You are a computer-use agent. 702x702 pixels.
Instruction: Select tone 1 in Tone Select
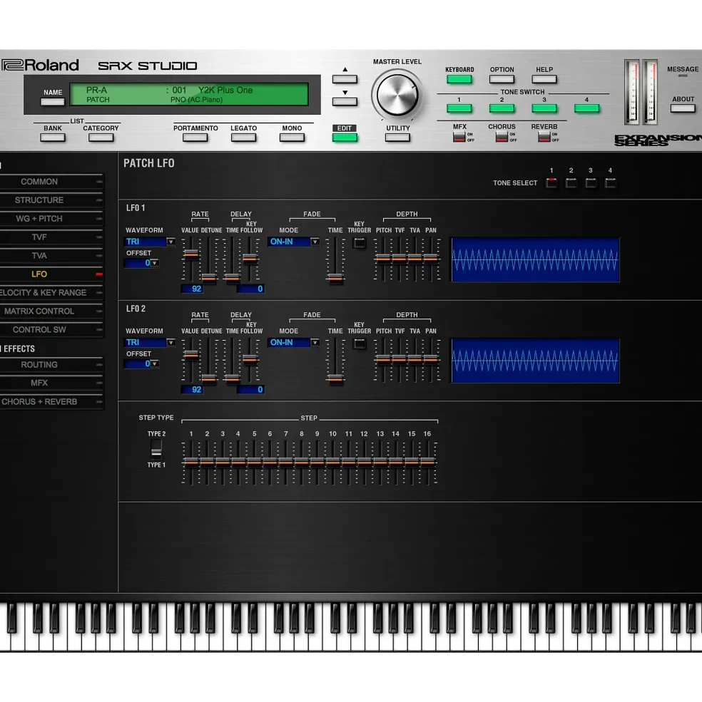pyautogui.click(x=551, y=182)
